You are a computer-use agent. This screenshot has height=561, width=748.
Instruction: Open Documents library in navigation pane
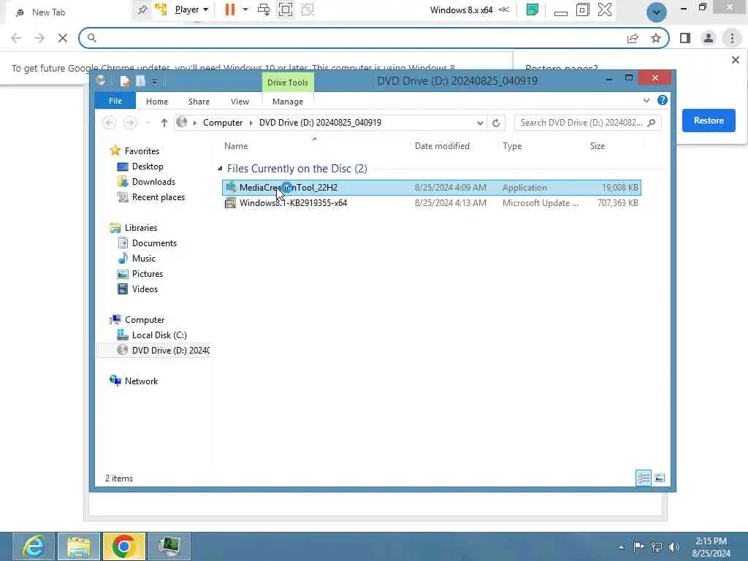pos(154,243)
